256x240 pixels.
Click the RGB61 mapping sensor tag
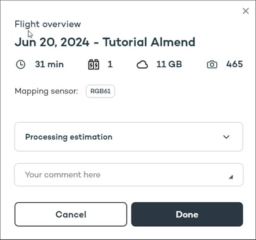(101, 91)
